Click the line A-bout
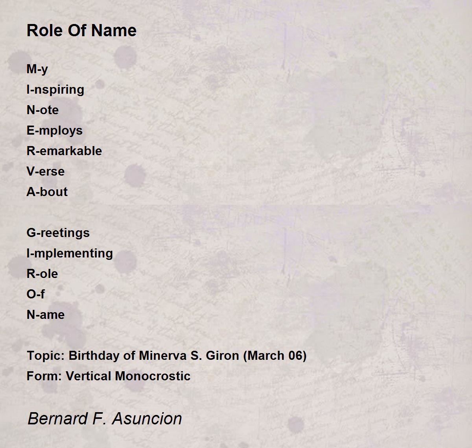This screenshot has width=472, height=448. 47,192
